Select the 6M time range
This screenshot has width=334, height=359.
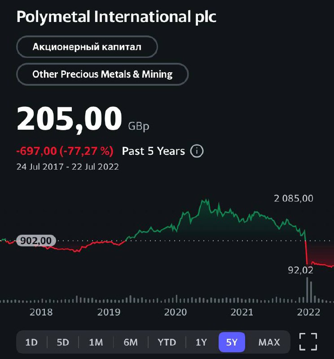tap(131, 342)
